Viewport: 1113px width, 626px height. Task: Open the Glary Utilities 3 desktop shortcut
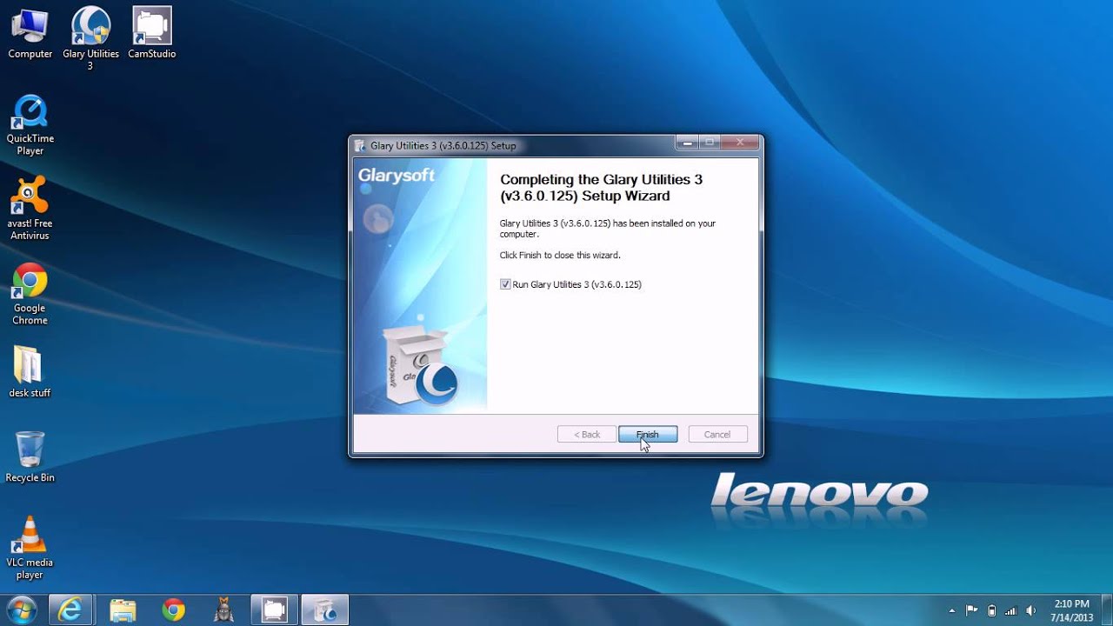(x=90, y=38)
